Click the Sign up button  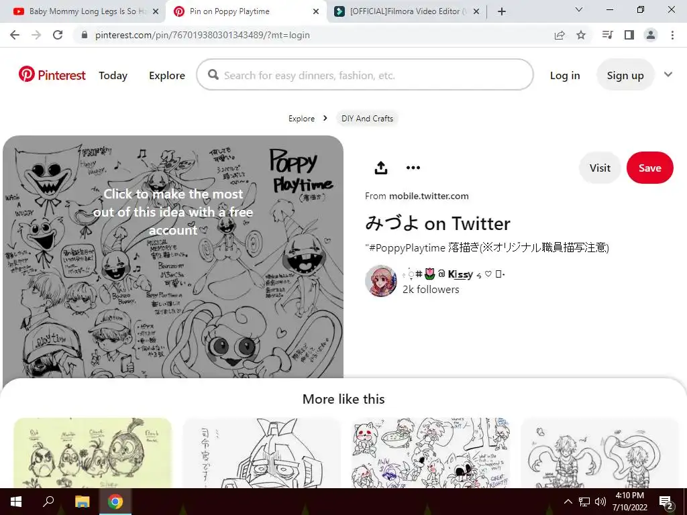[625, 75]
